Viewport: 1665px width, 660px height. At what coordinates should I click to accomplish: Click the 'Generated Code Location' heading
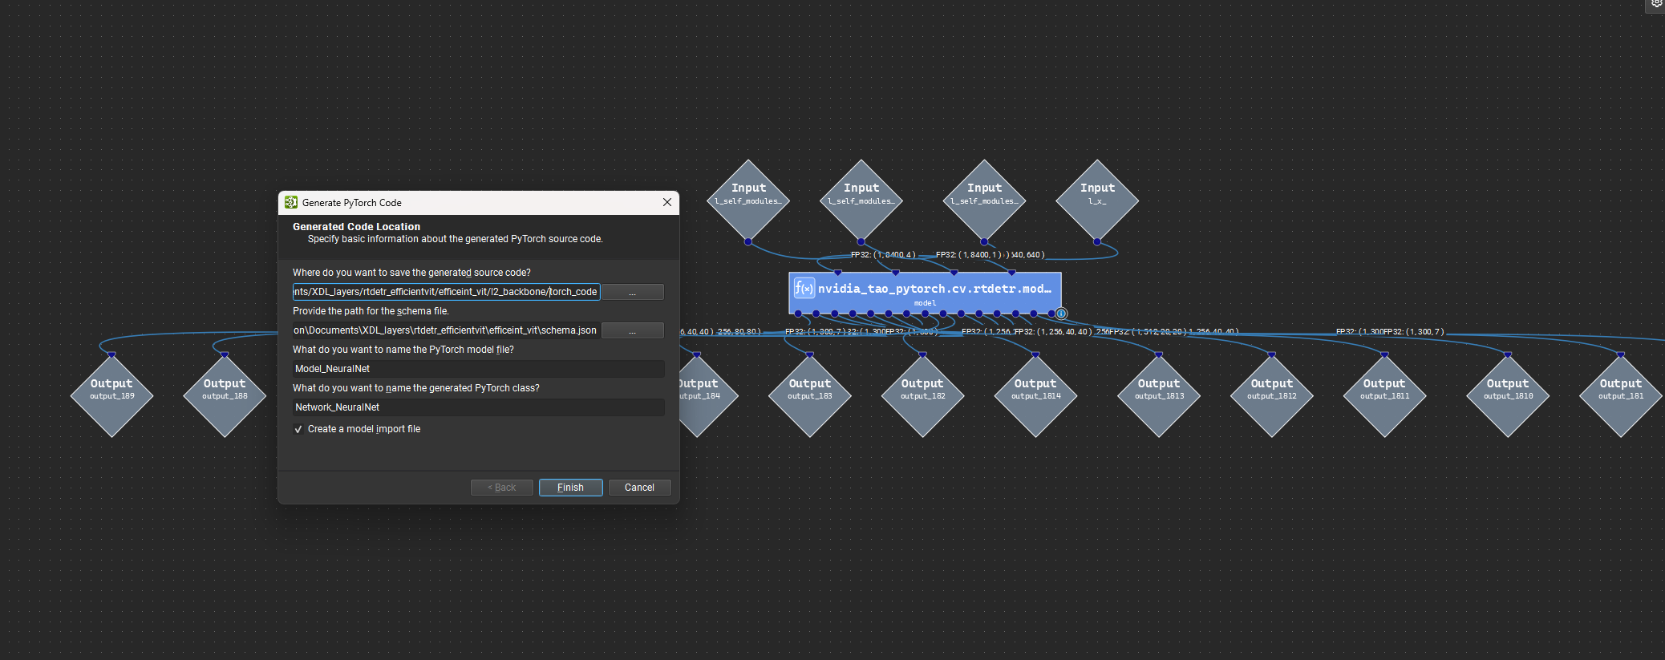tap(356, 227)
